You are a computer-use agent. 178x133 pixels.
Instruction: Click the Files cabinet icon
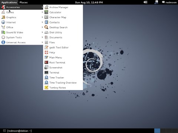[46, 42]
